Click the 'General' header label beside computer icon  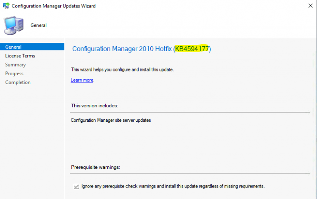39,25
